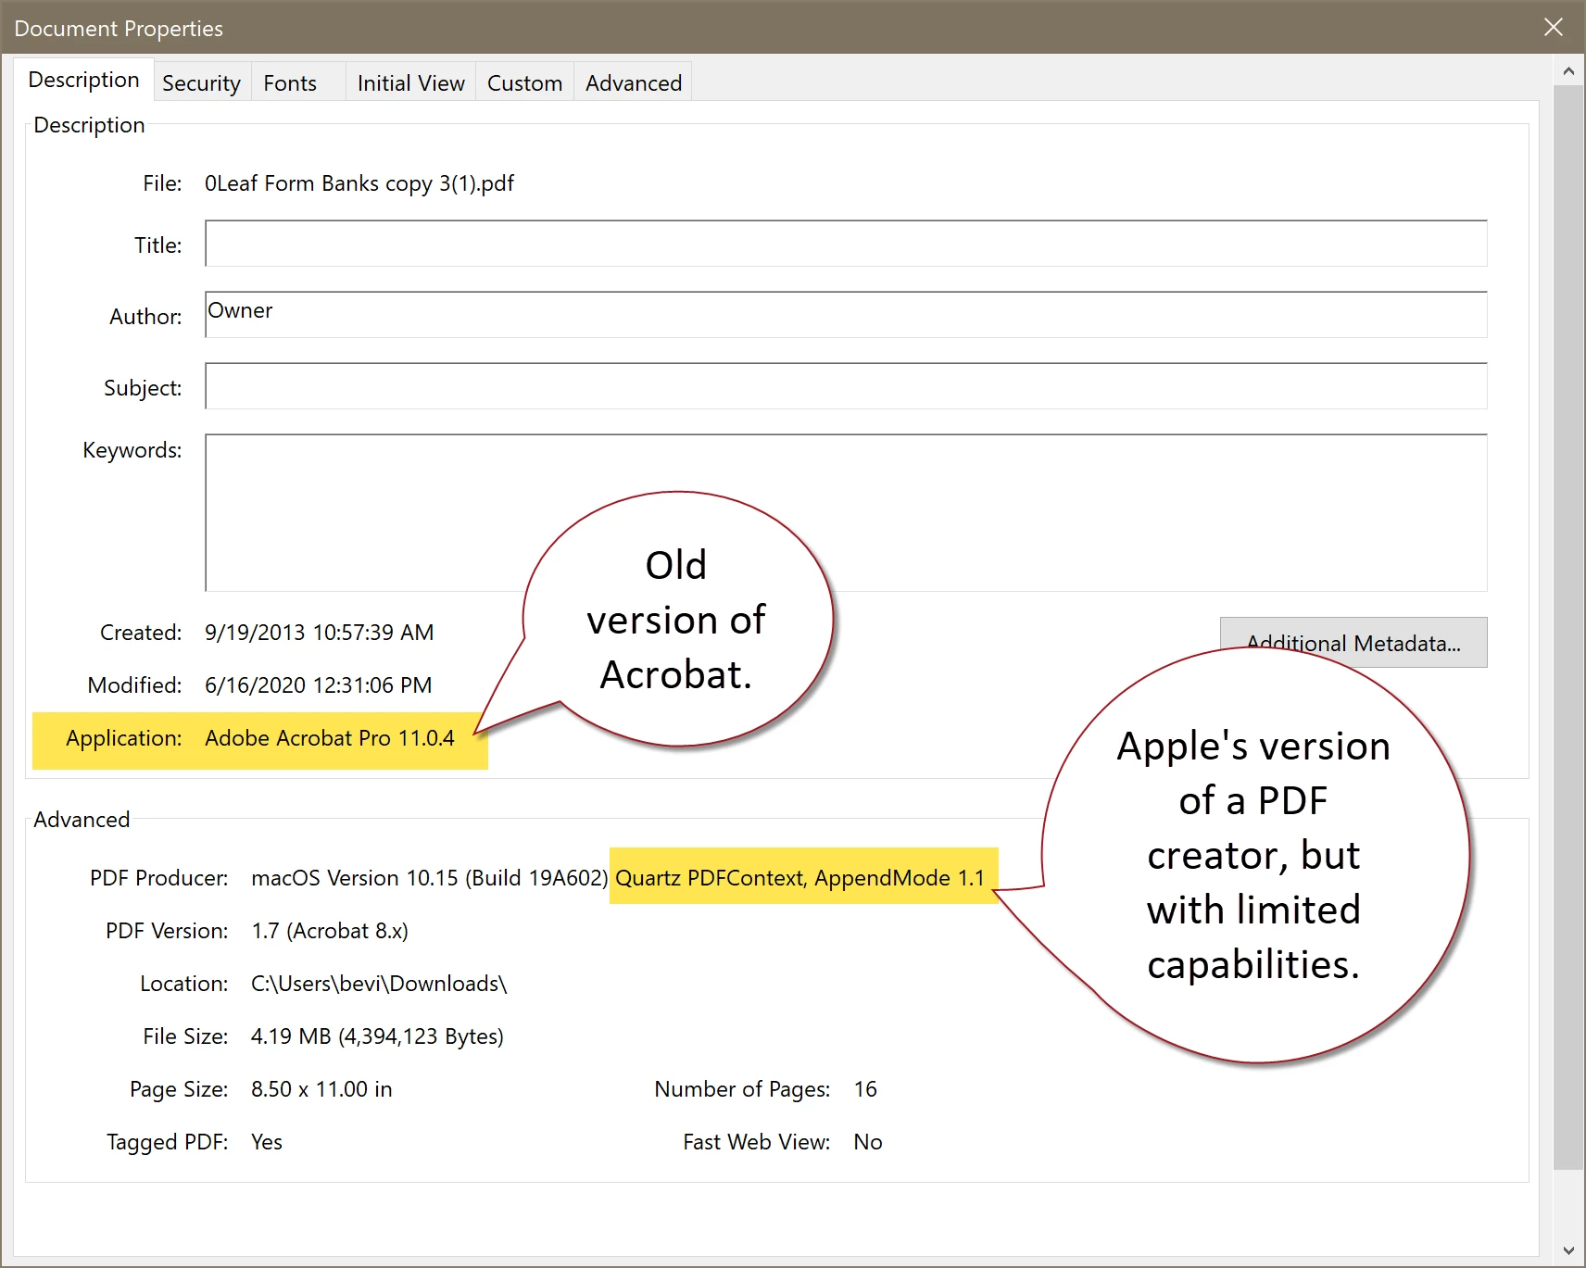
Task: Select the file name '0Leaf Form Banks copy 3(1).pdf'
Action: [359, 183]
